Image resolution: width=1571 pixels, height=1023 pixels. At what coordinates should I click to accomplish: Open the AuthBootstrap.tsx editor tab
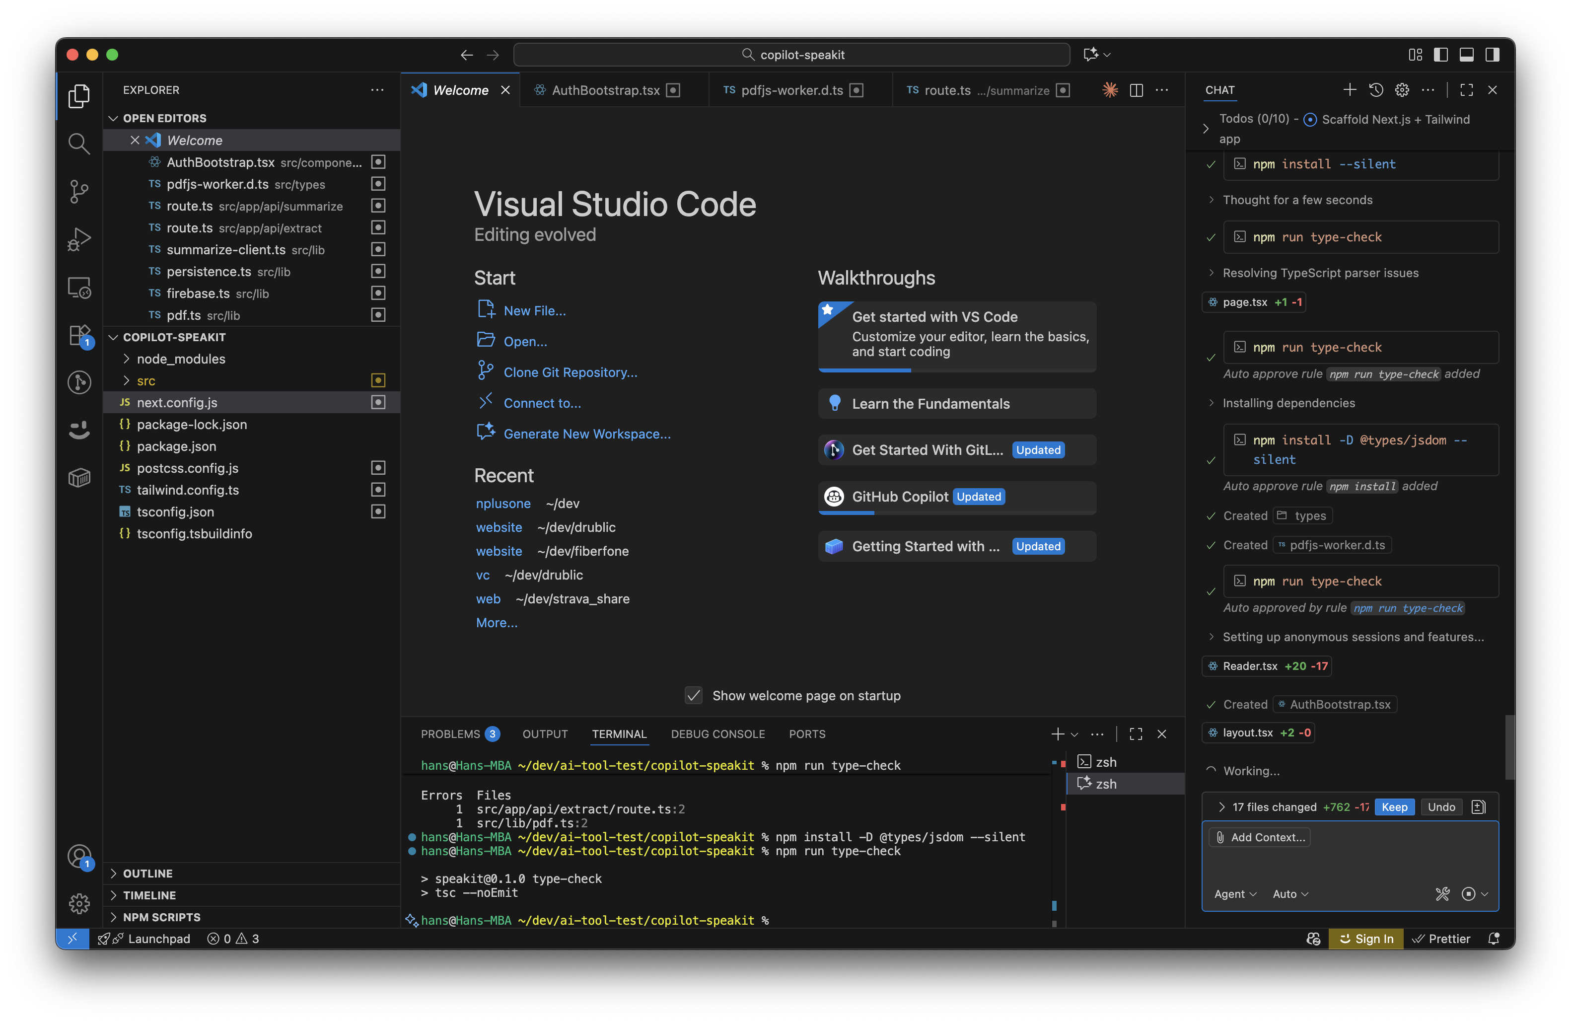click(x=605, y=90)
